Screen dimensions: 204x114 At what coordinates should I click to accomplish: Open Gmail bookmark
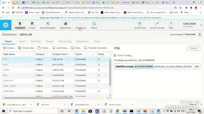point(174,12)
